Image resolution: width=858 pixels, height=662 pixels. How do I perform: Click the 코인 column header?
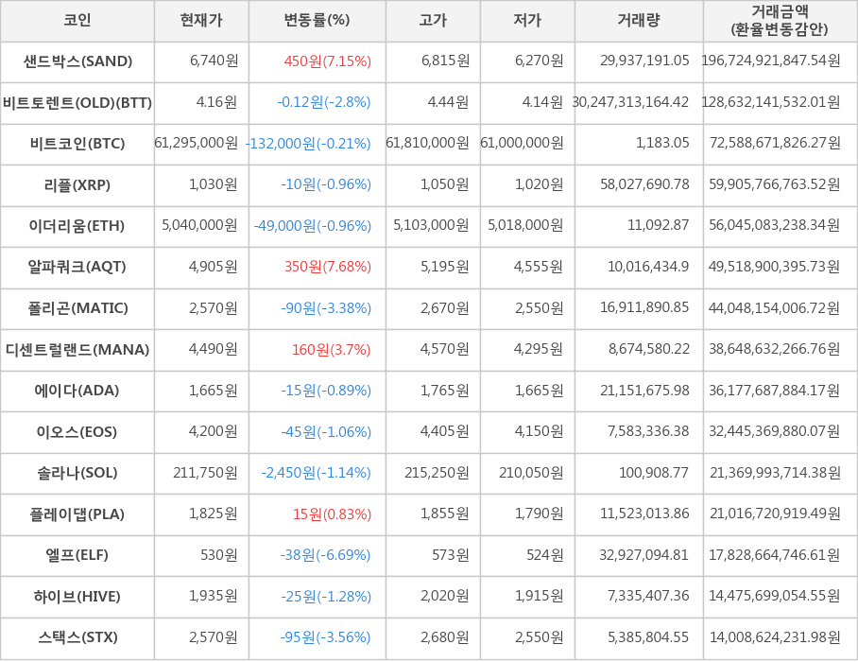tap(77, 20)
